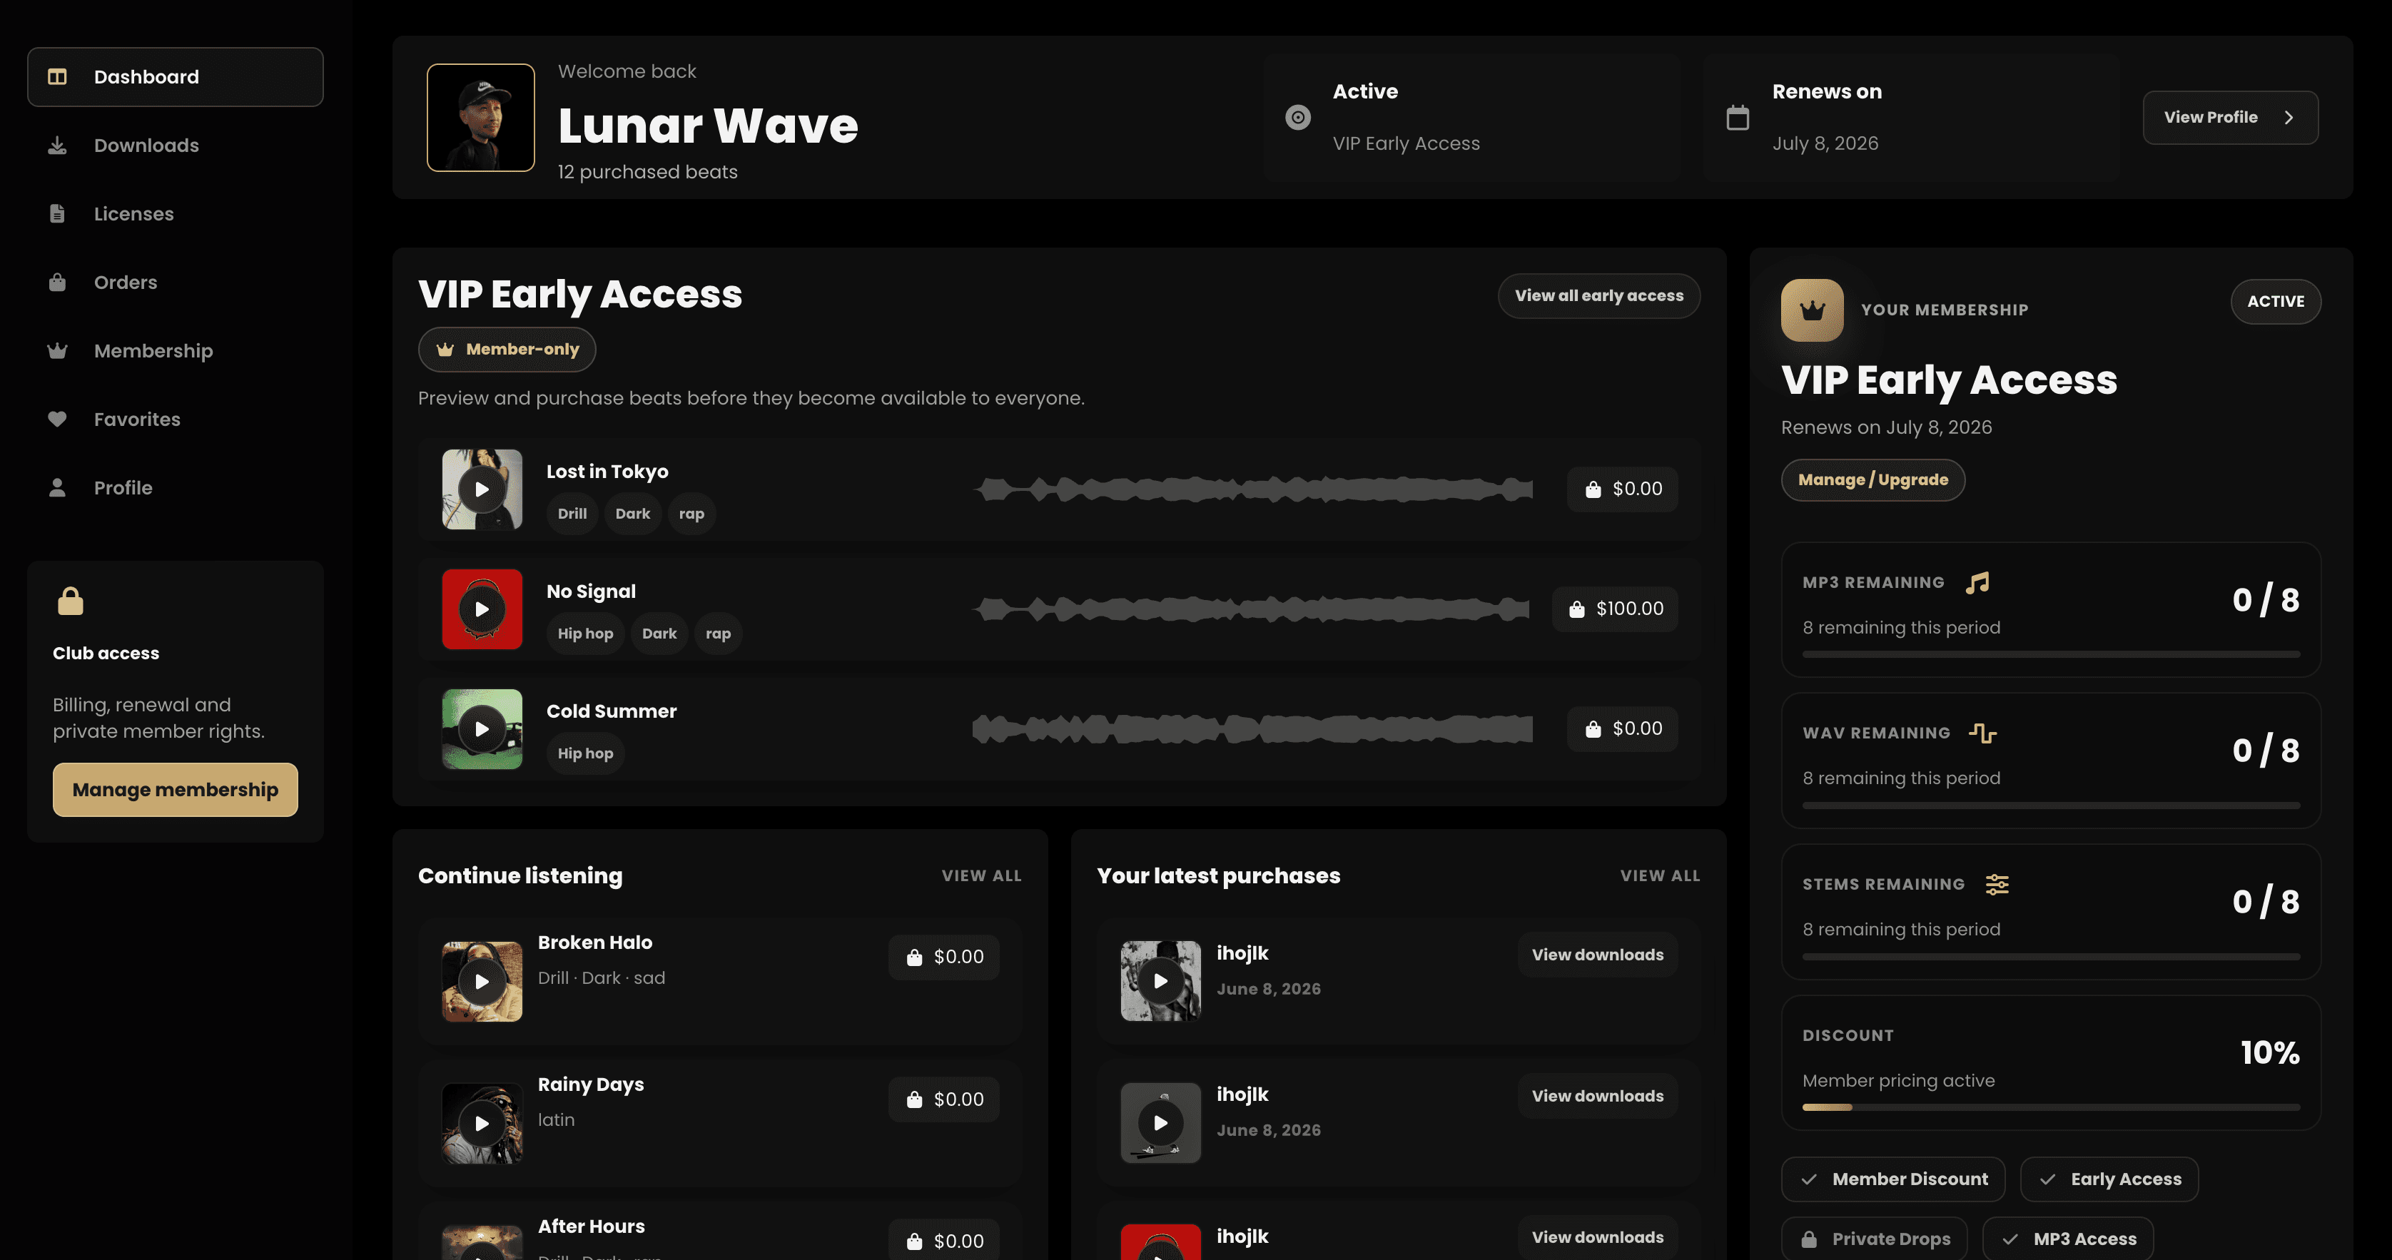Click the Downloads arrow icon

58,146
